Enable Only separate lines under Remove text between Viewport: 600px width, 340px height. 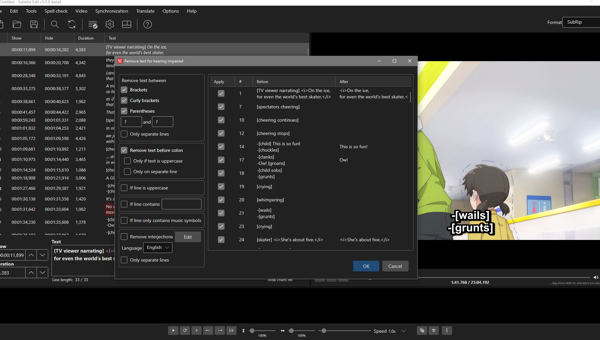click(x=124, y=134)
